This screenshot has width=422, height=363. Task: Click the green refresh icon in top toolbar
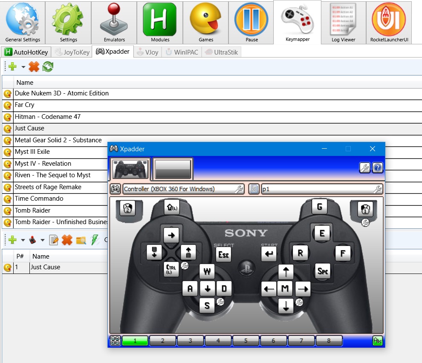coord(48,67)
